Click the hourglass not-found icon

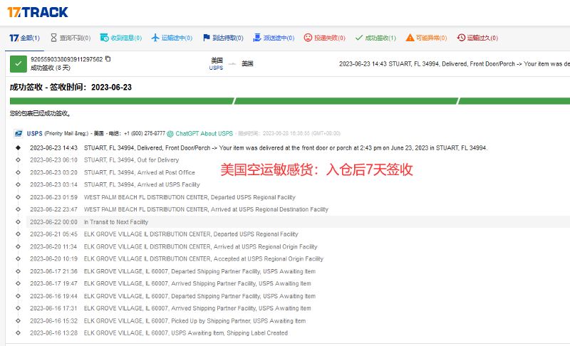pos(54,38)
